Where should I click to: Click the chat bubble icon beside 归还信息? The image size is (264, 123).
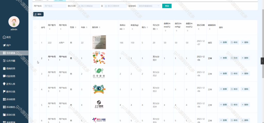(x=4, y=76)
